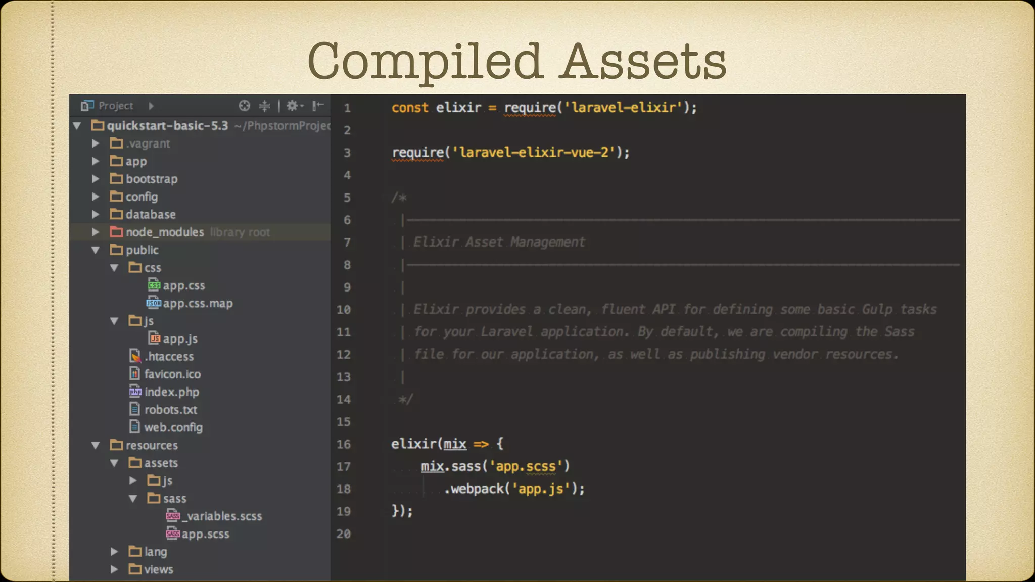1035x582 pixels.
Task: Click the database folder icon
Action: coord(117,214)
